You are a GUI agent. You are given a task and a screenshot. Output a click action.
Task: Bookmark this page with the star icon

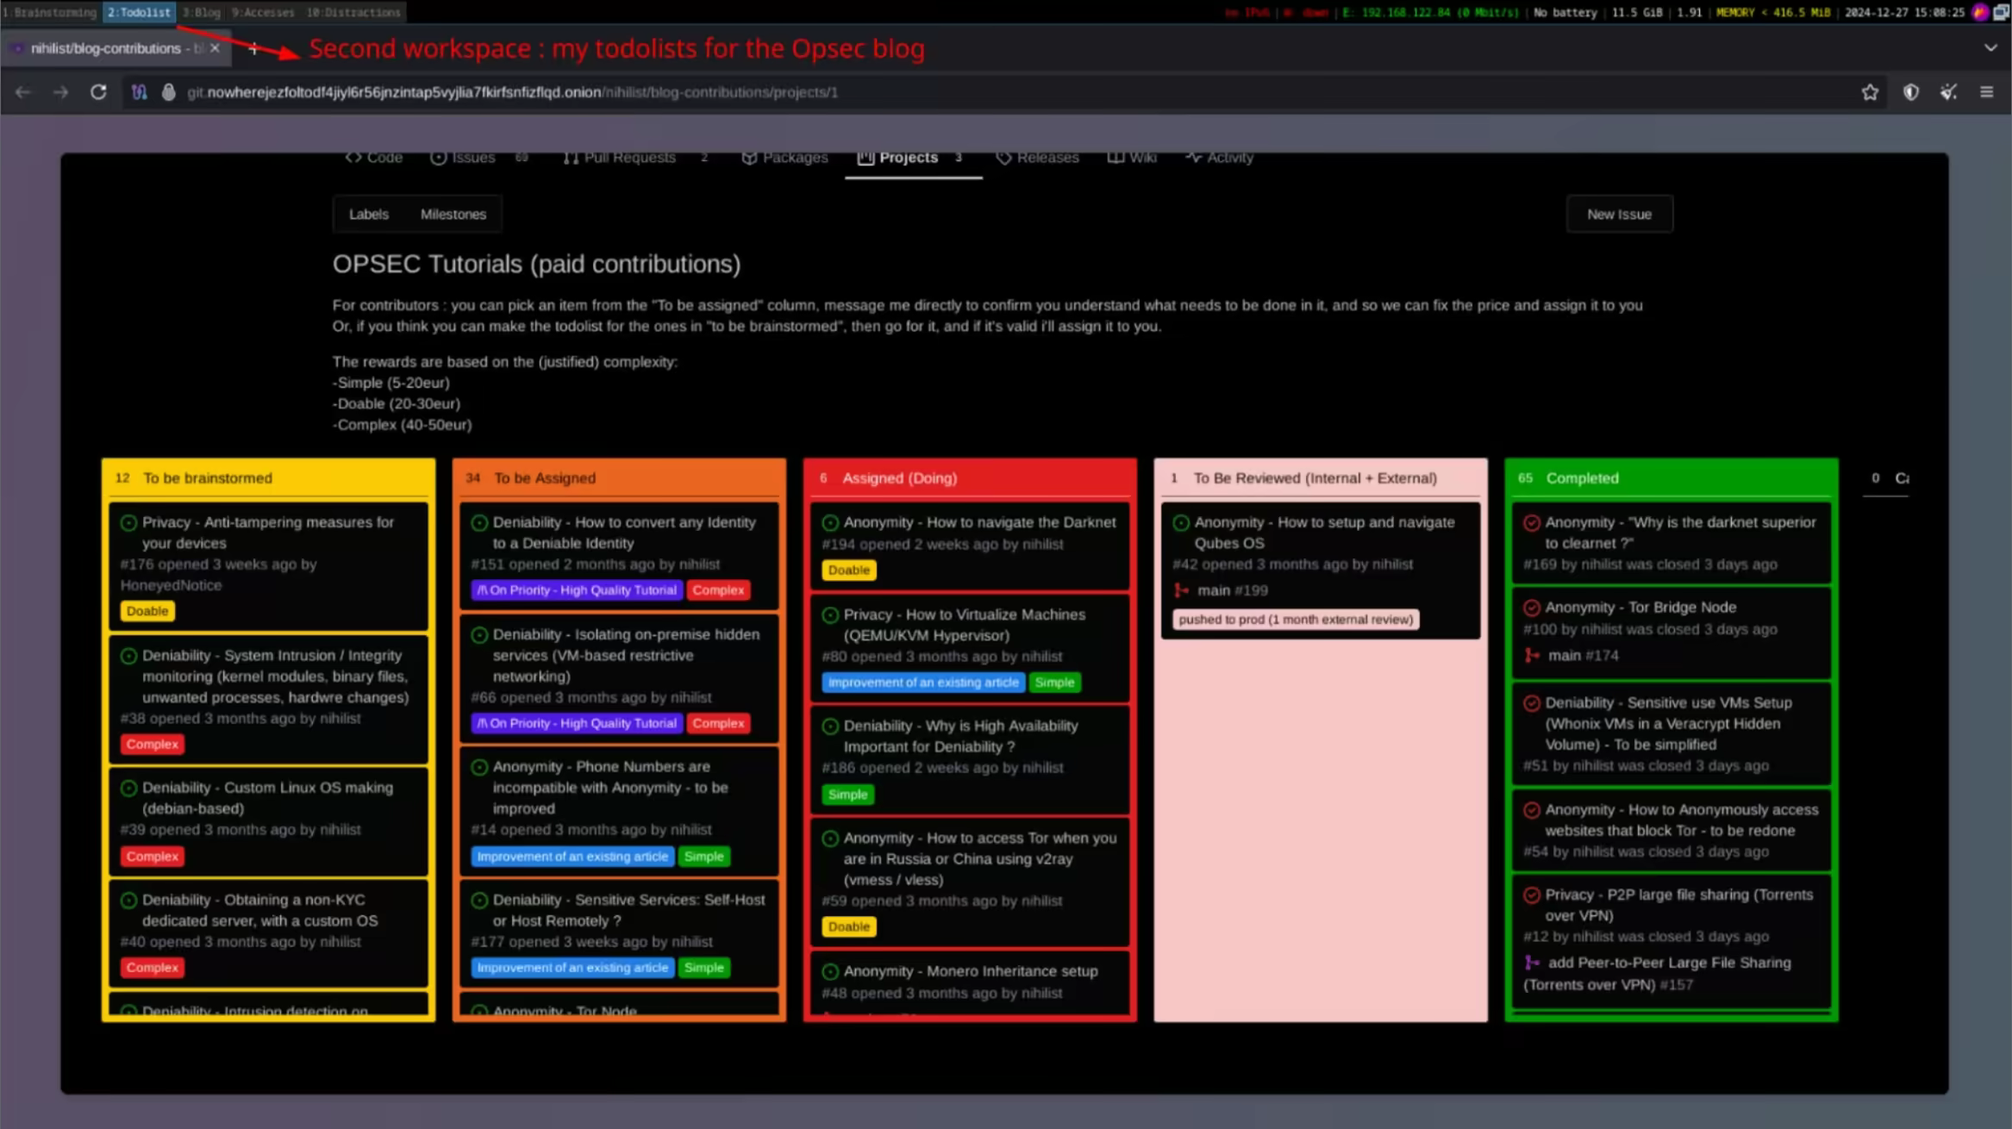1869,92
